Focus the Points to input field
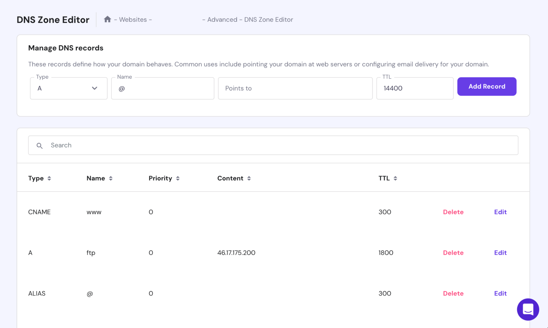 295,88
